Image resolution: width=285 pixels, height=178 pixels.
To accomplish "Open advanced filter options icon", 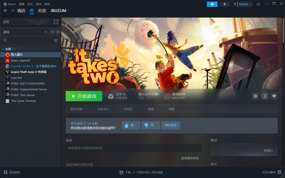I will click(56, 40).
